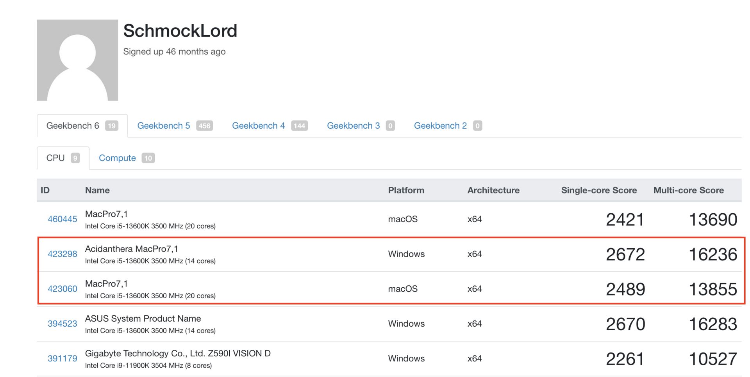Click the 10 badge next to Compute

click(148, 158)
